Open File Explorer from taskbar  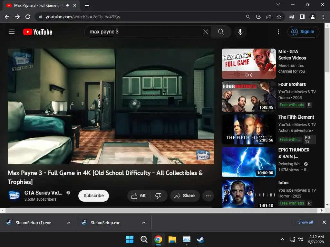(x=172, y=239)
